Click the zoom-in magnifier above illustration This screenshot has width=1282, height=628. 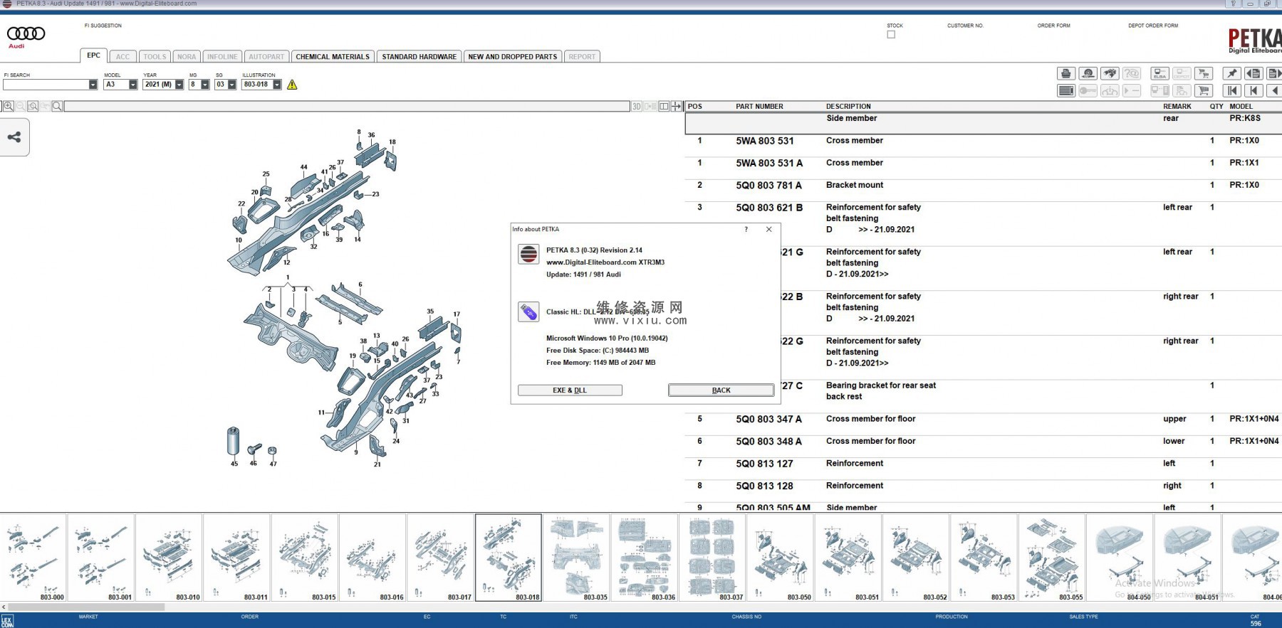pos(8,106)
